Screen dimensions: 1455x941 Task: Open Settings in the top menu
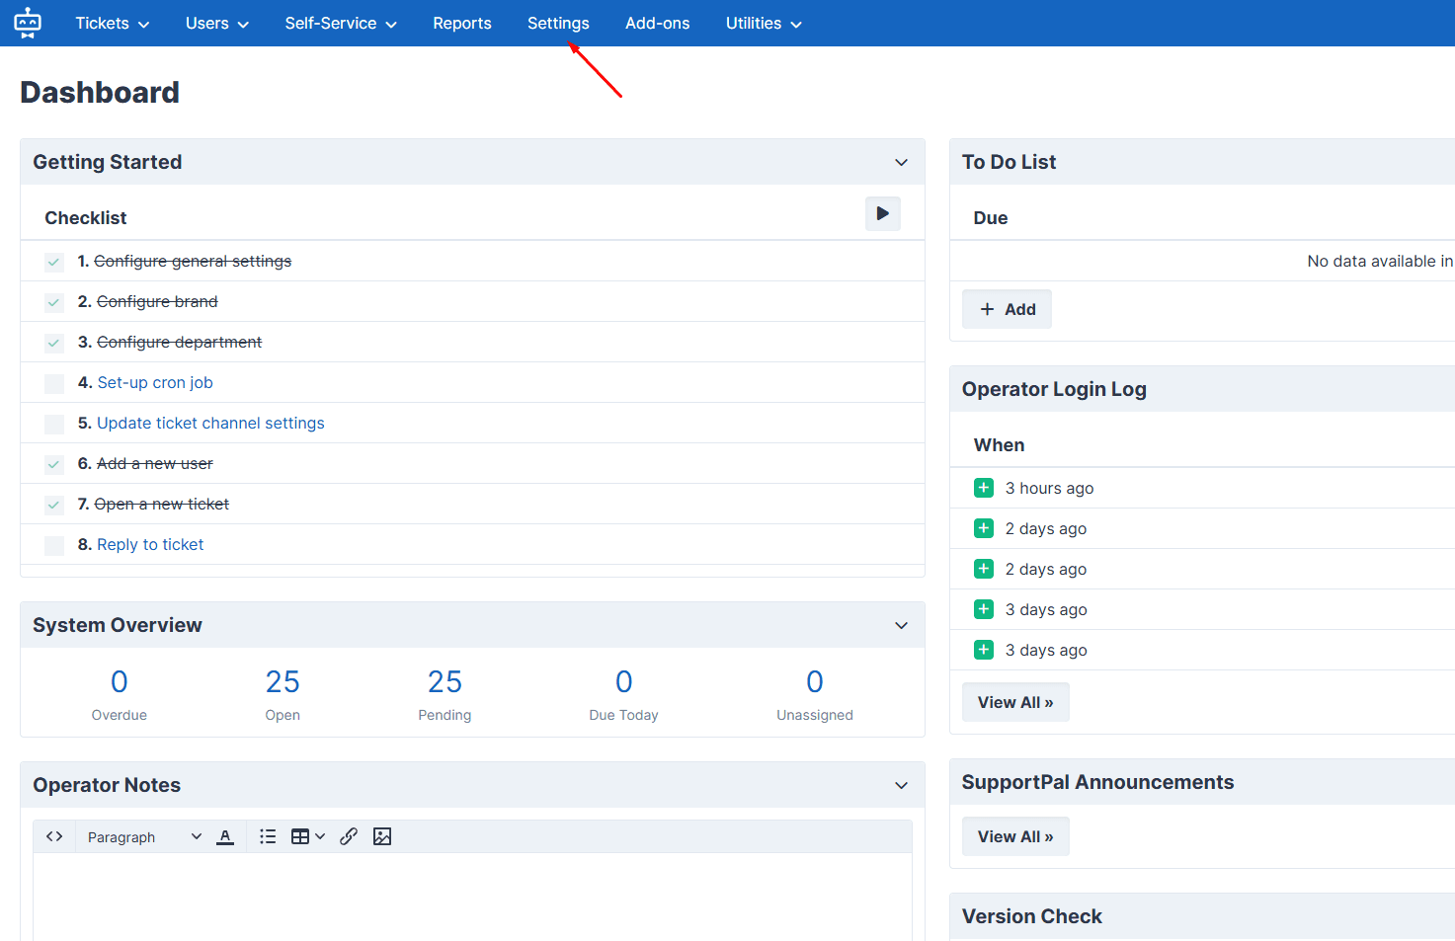click(558, 23)
